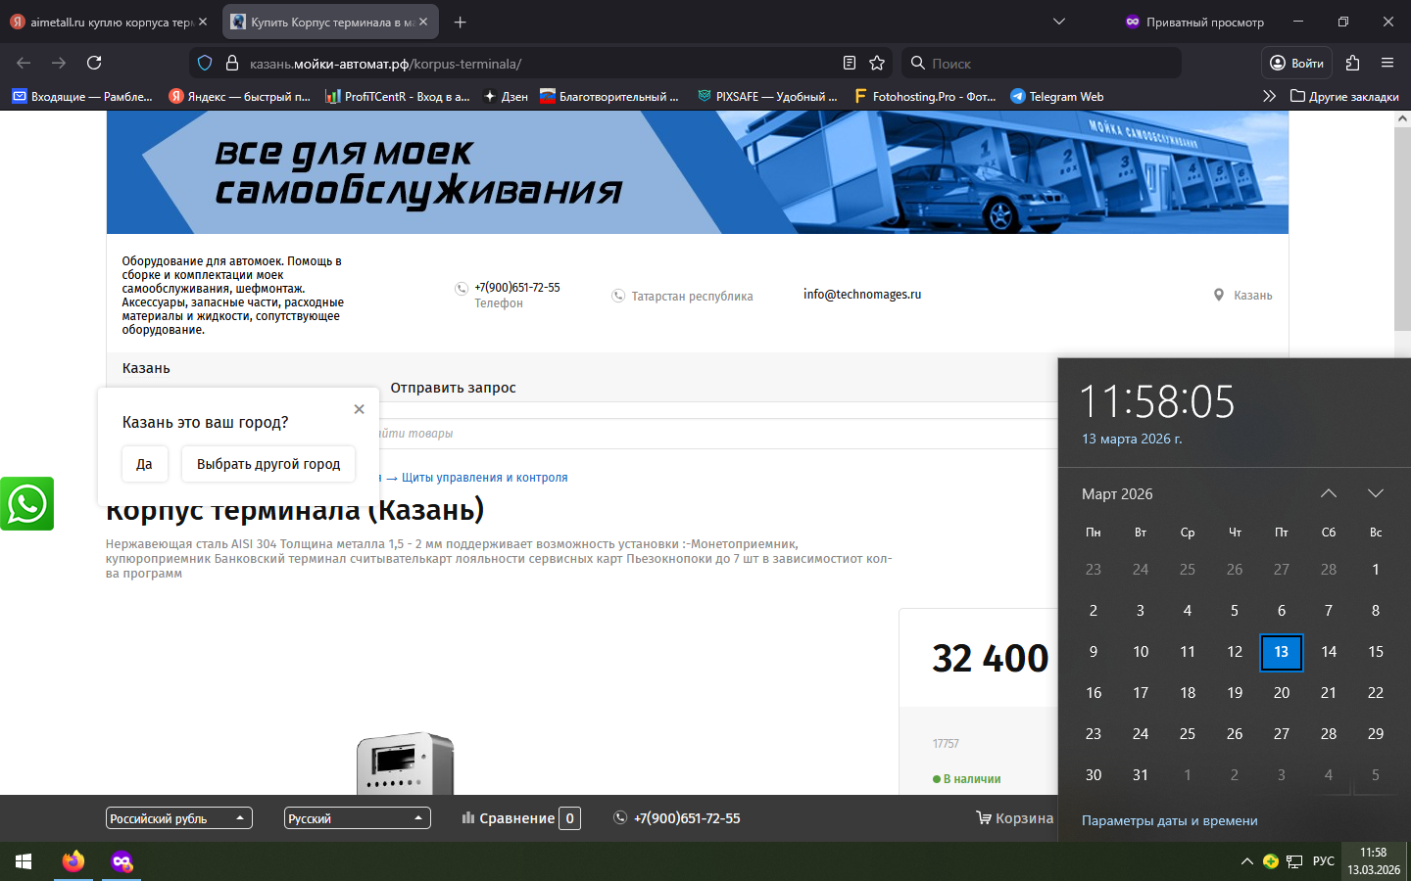Screen dimensions: 1411x881
Task: Reload the page with the refresh icon
Action: coord(94,63)
